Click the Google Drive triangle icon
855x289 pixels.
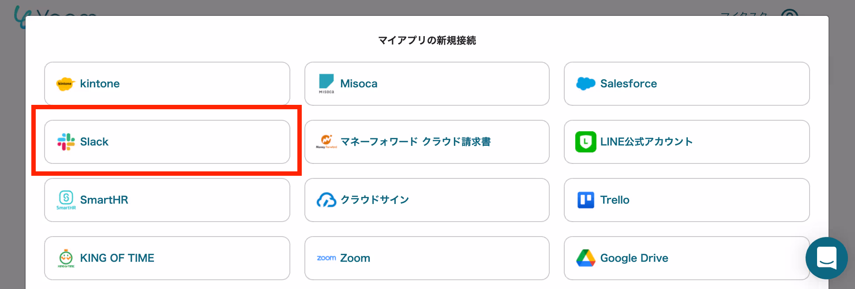tap(585, 258)
